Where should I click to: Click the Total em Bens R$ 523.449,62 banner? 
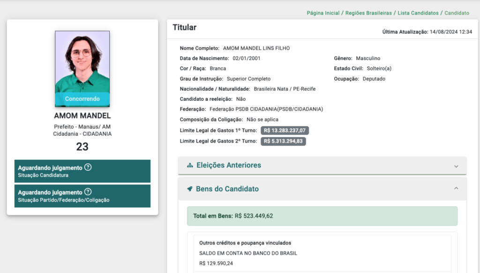pyautogui.click(x=322, y=216)
